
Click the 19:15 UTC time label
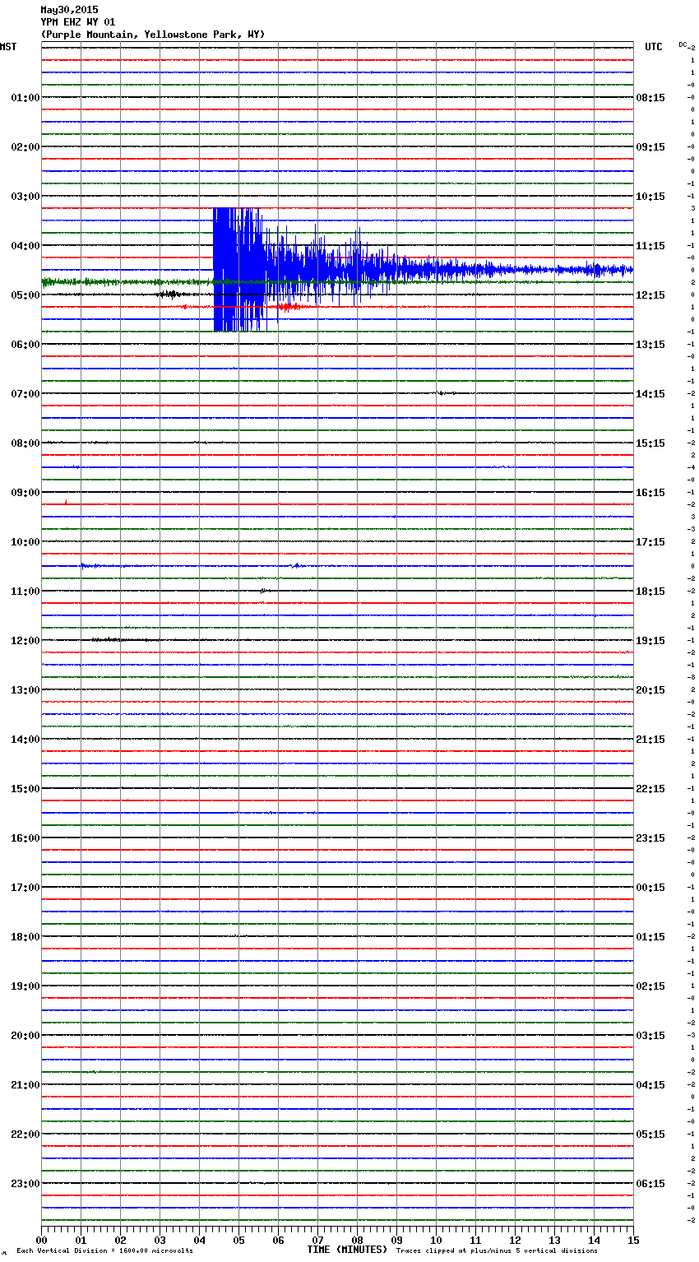(x=650, y=641)
